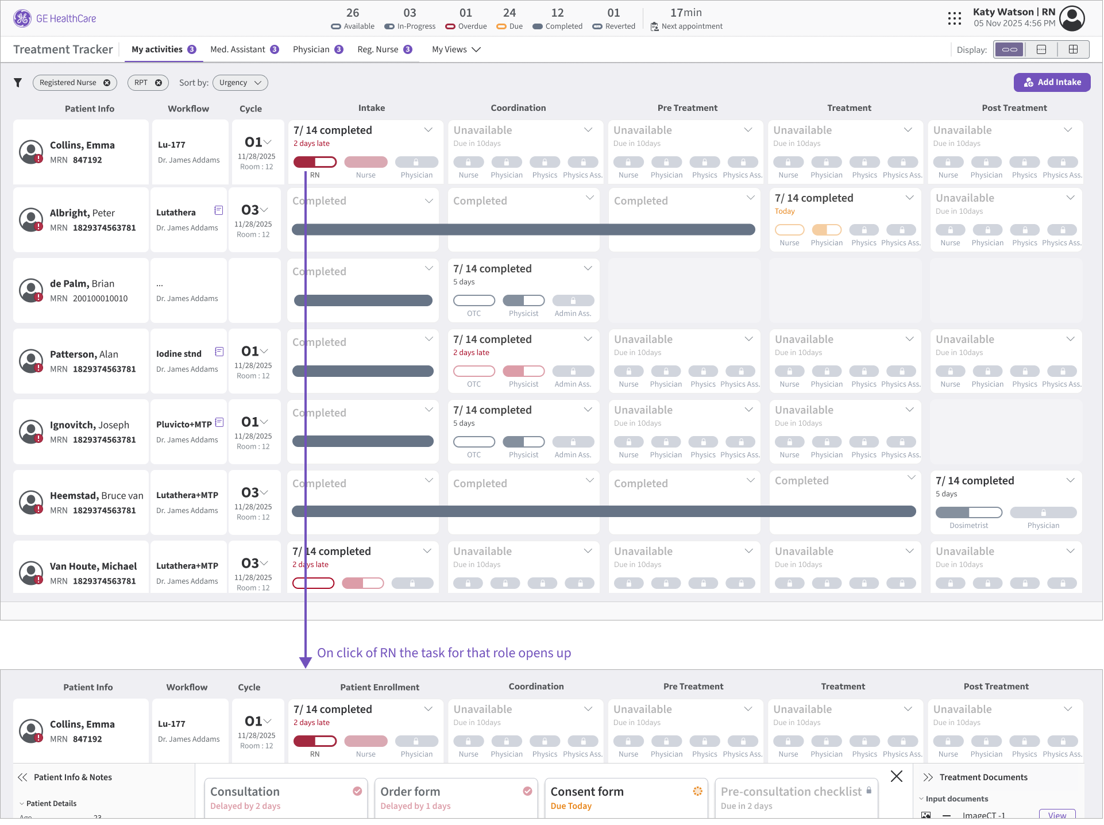Click the filter funnel icon
The image size is (1104, 825).
[x=18, y=83]
